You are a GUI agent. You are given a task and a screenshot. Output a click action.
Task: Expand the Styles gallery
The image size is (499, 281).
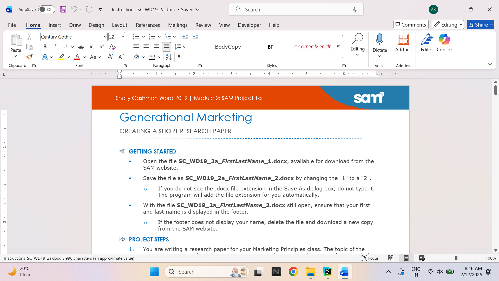338,47
